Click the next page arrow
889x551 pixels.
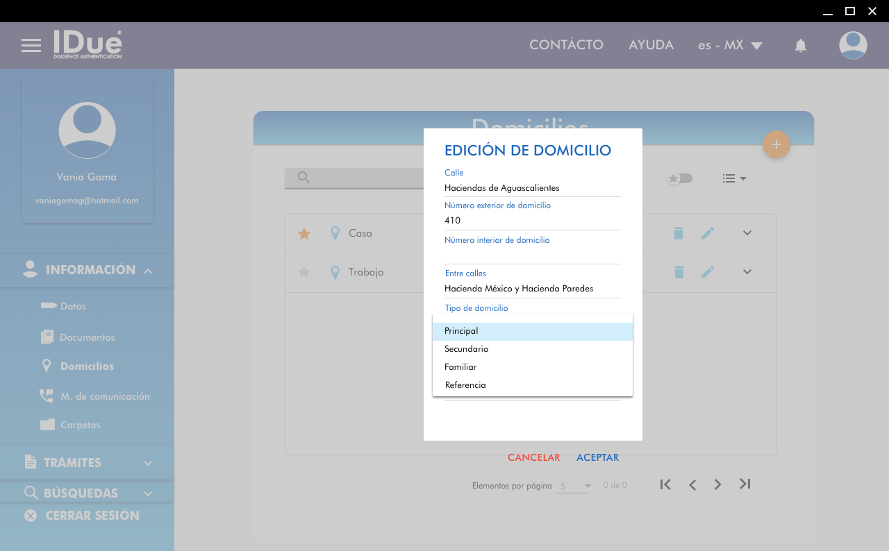click(x=717, y=484)
